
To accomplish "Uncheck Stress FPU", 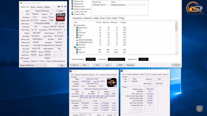I will tap(75, 4).
